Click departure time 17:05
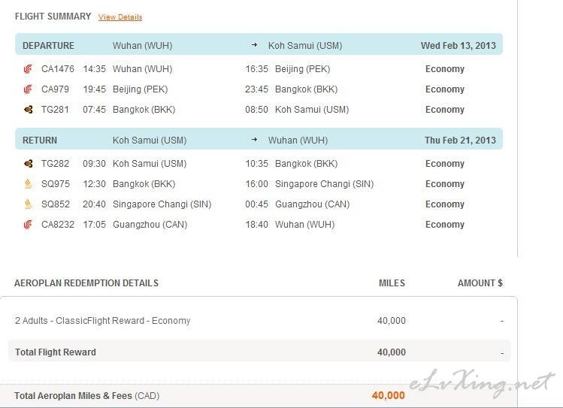This screenshot has height=408, width=563. (95, 225)
